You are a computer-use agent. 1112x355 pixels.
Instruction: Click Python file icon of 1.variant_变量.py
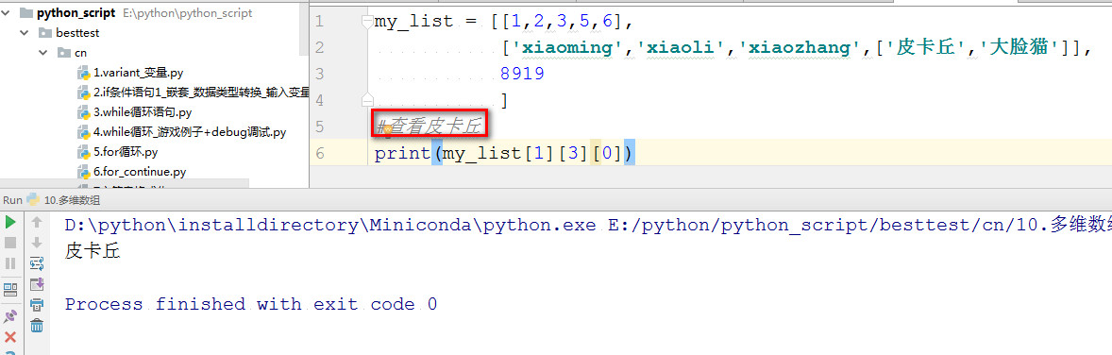tap(84, 73)
